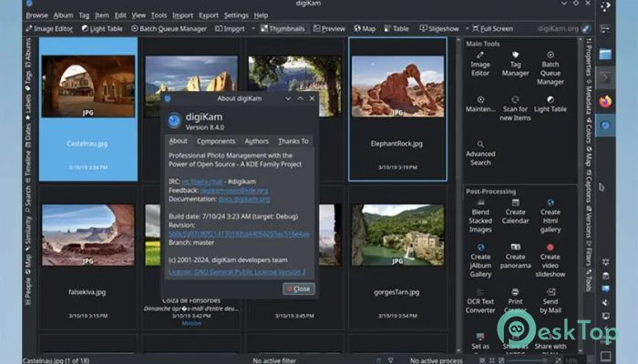This screenshot has height=364, width=638.
Task: Open Light Table in Main Tools panel
Action: (x=551, y=104)
